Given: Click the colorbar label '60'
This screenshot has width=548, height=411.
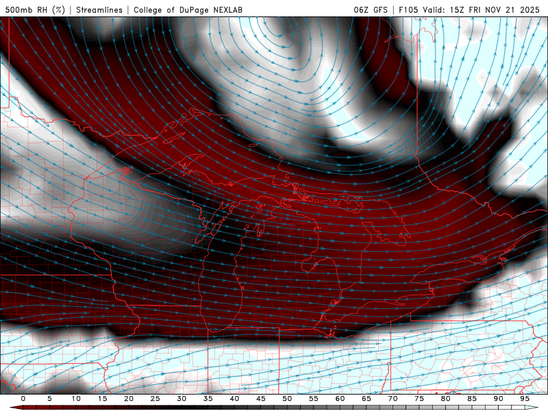Looking at the screenshot, I should click(x=340, y=399).
